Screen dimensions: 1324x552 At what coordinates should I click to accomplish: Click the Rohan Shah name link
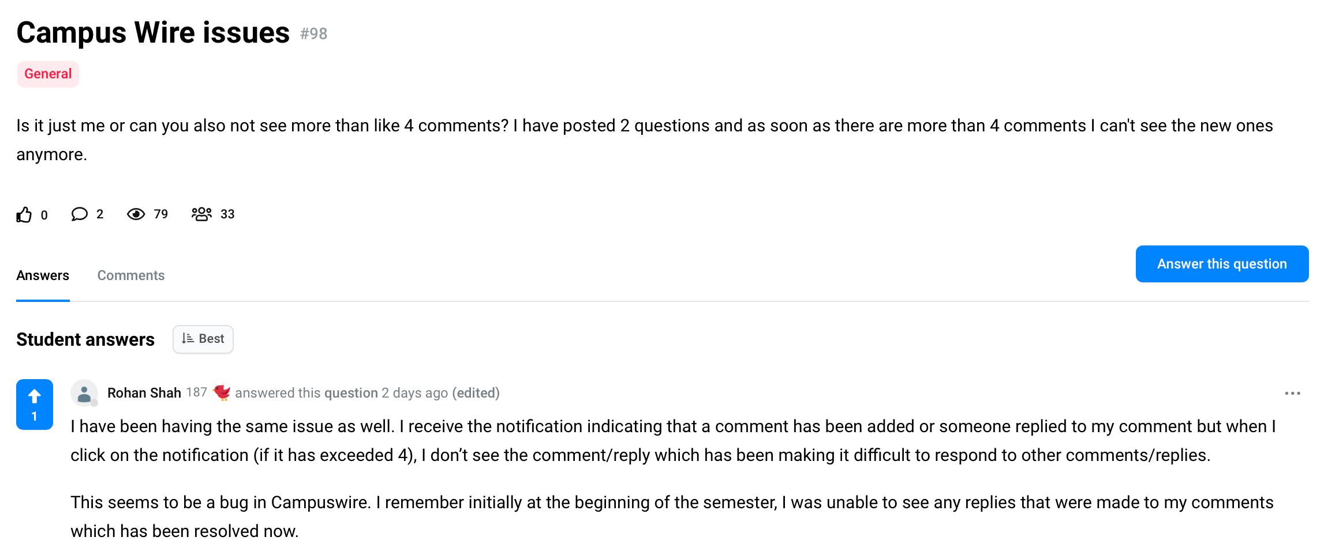click(144, 393)
